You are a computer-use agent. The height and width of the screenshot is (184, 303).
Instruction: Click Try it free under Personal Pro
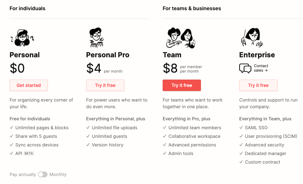(105, 85)
